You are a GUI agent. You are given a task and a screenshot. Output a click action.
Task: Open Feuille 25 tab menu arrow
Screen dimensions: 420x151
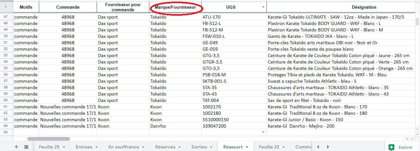64,147
